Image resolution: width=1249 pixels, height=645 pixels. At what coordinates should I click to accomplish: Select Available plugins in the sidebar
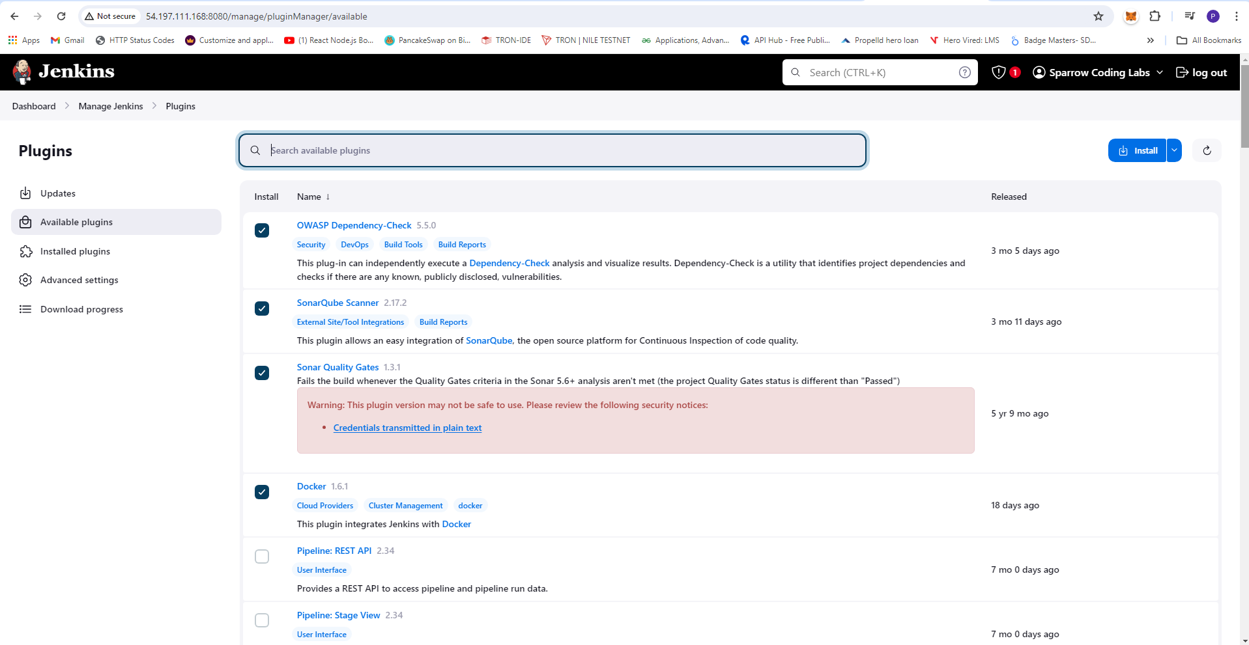(x=116, y=222)
